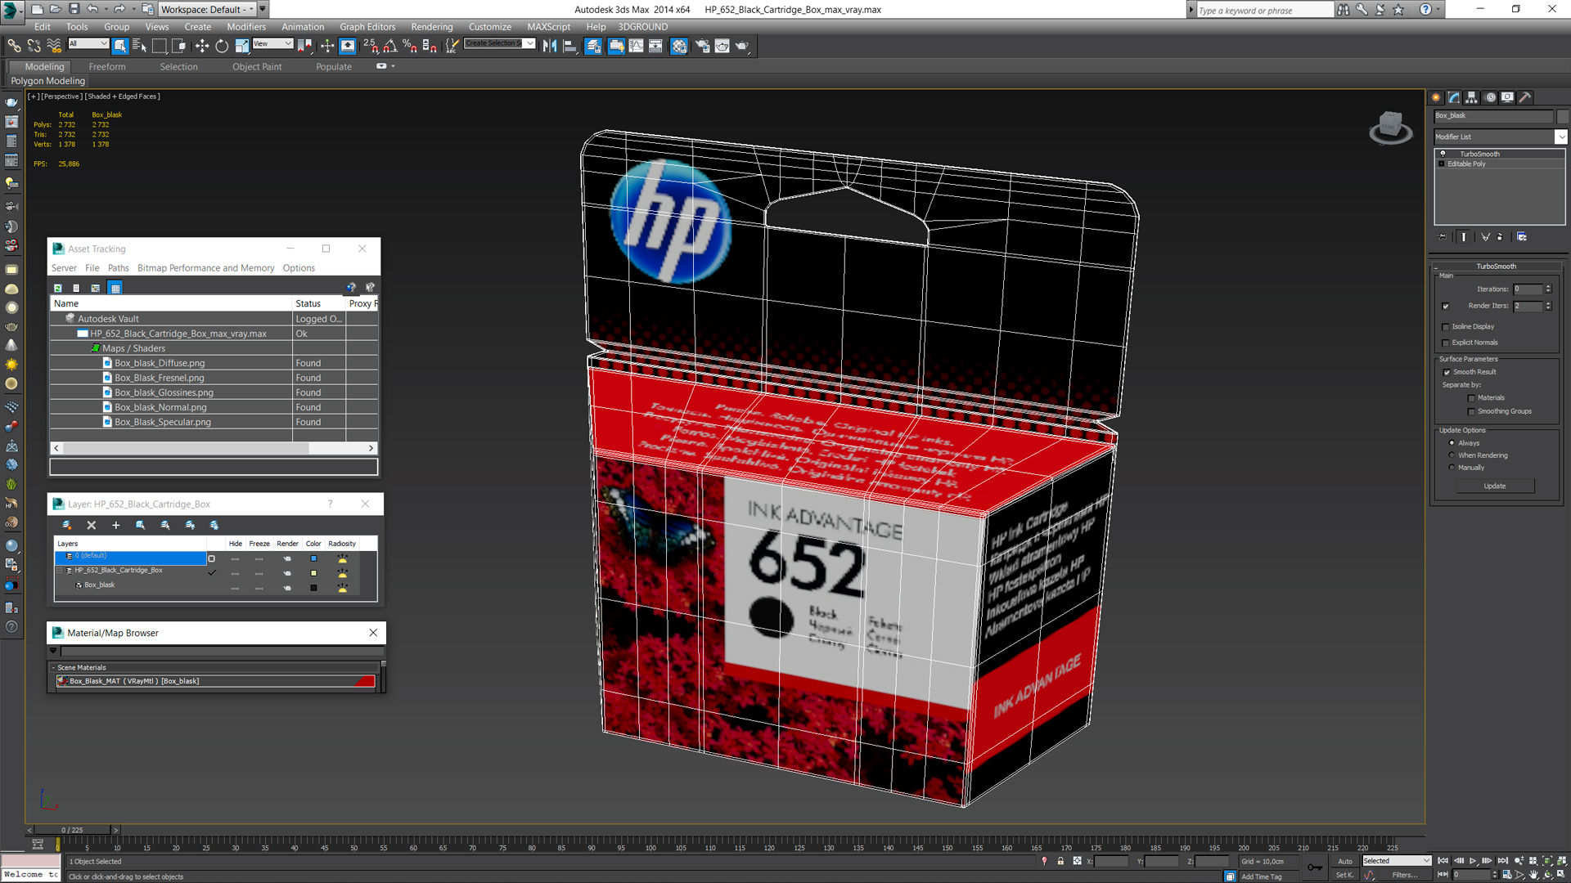Open the Rendering menu
The height and width of the screenshot is (883, 1571).
[x=431, y=27]
